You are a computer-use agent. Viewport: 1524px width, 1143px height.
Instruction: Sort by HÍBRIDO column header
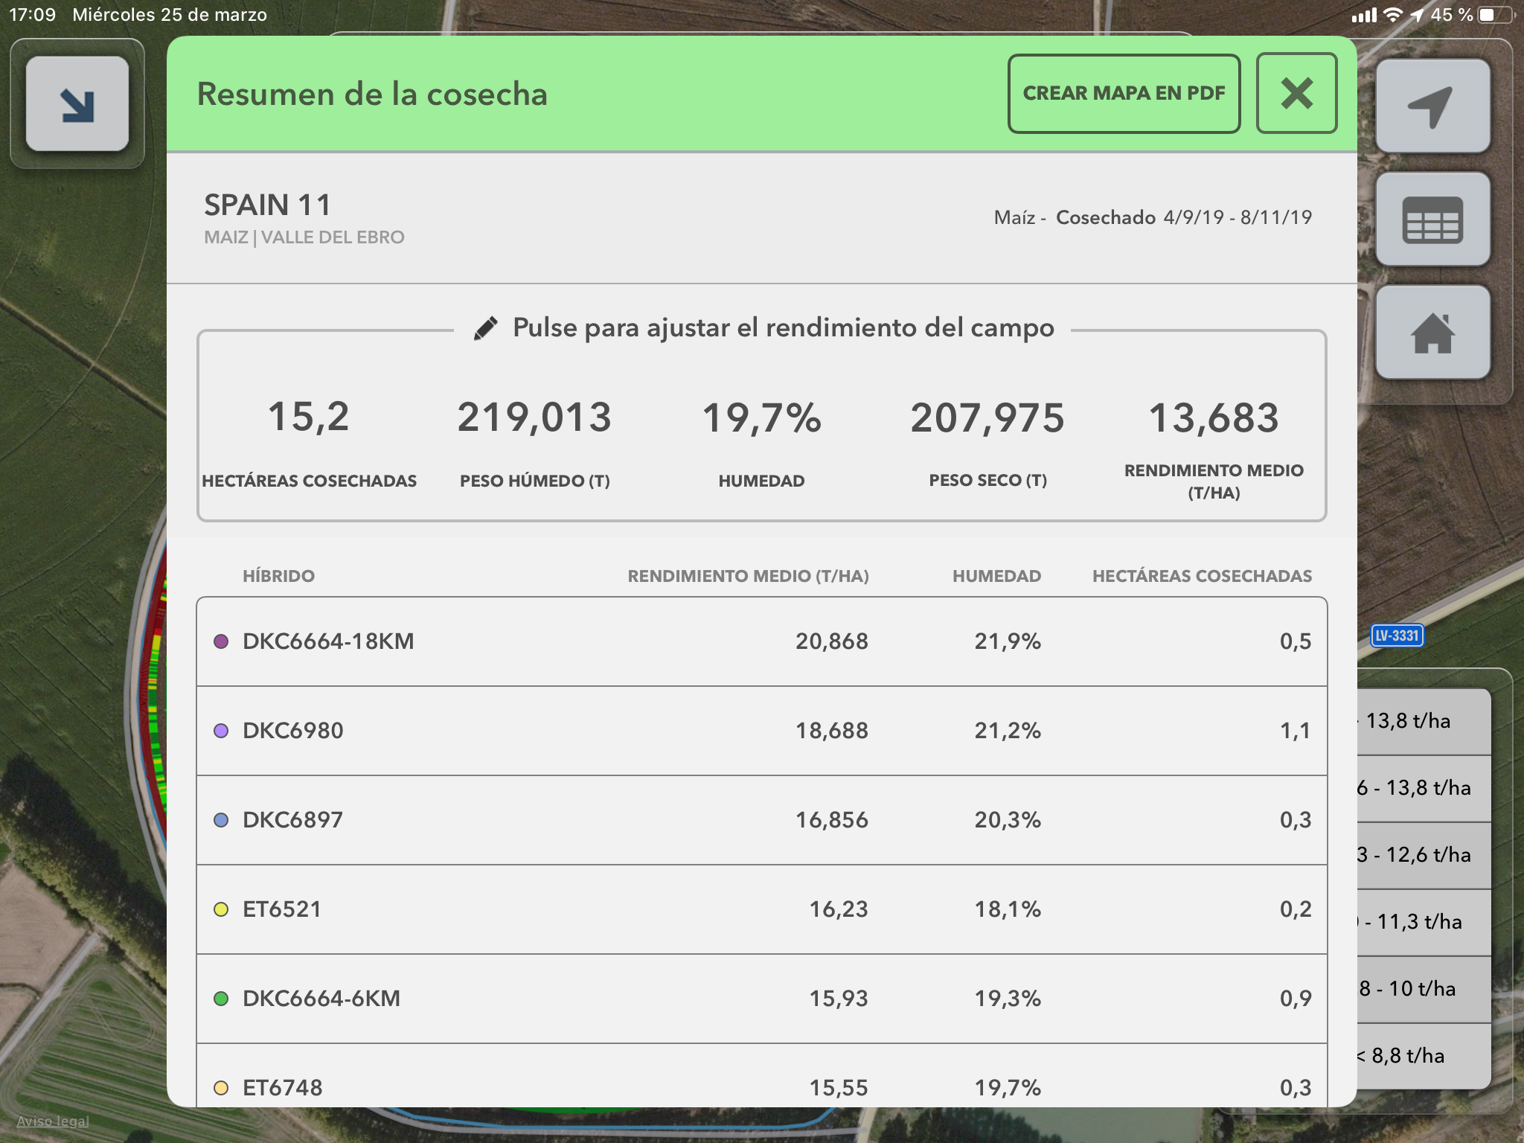point(278,576)
